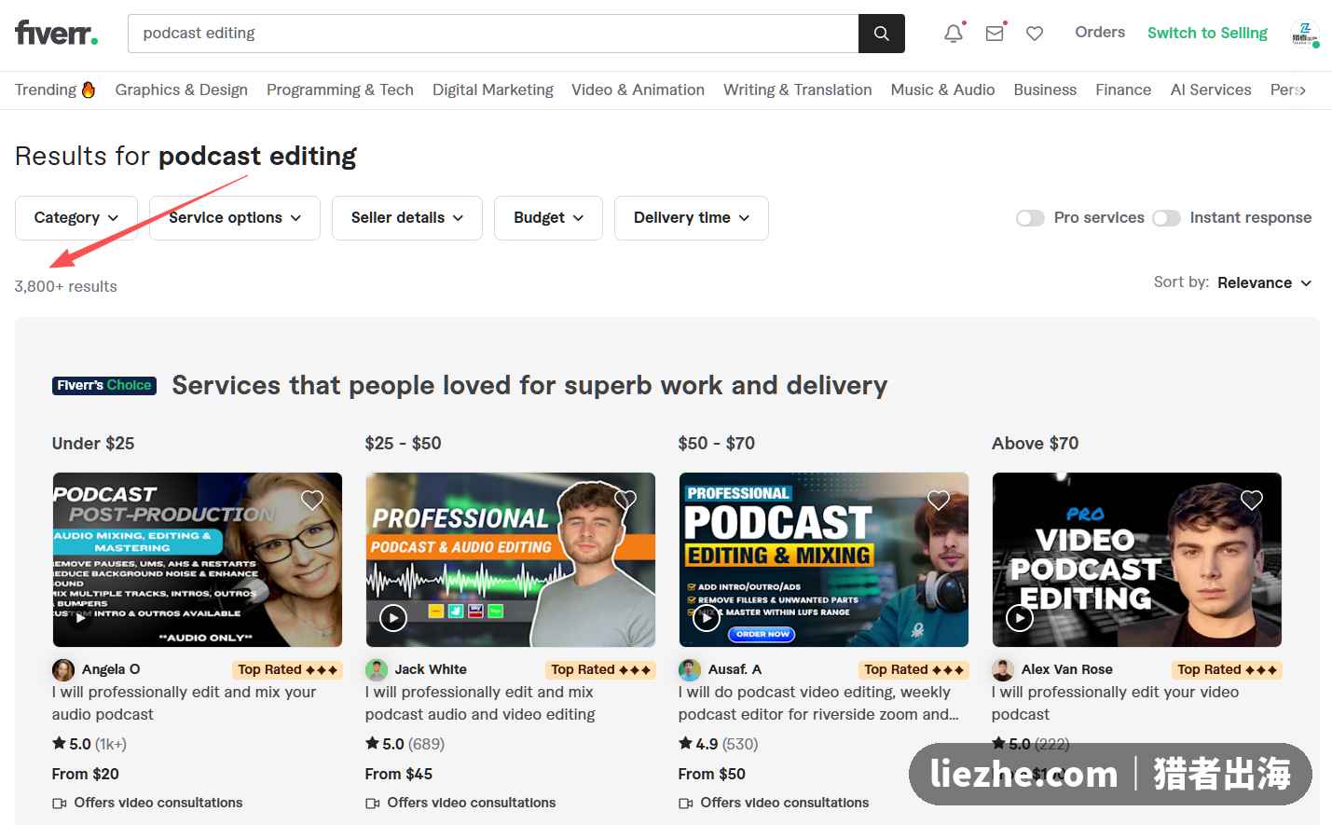Click the seller name Jack White
The image size is (1332, 825).
point(431,669)
